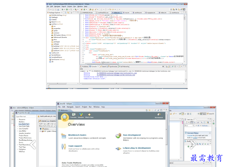Click the code editor vertical scrollbar

point(184,39)
